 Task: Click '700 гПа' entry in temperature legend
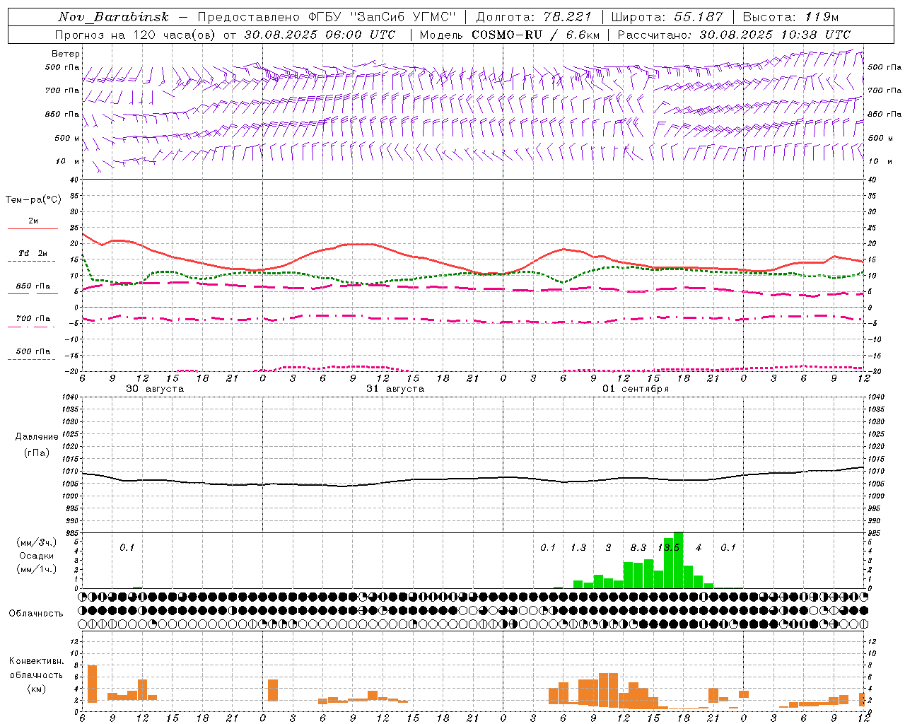[x=33, y=319]
